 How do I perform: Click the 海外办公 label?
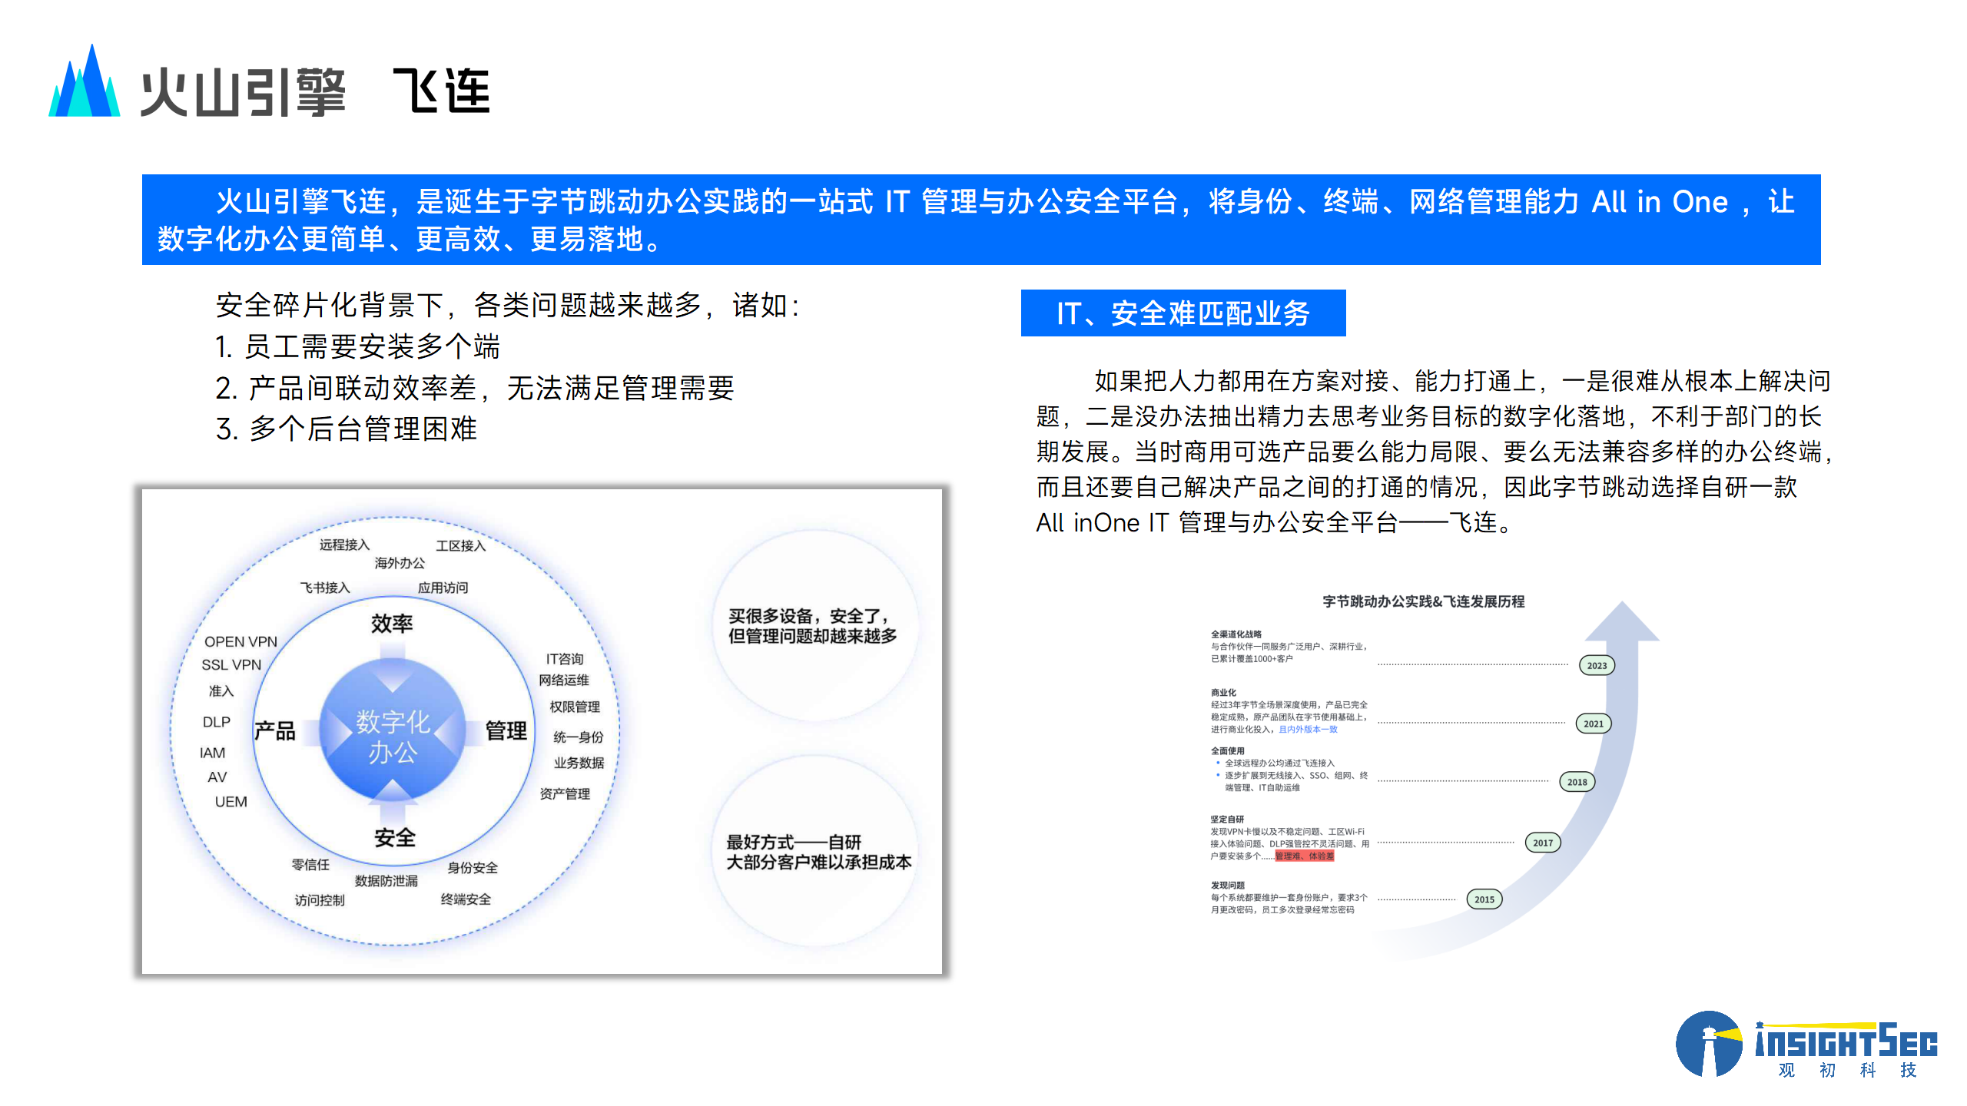coord(400,563)
